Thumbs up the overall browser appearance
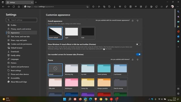 point(133,21)
